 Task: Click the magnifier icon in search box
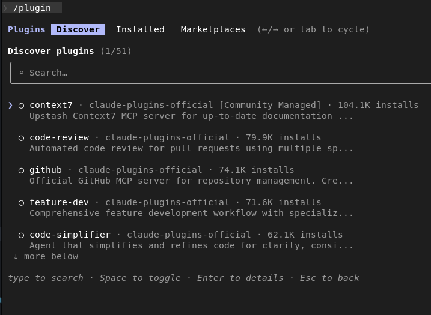(x=21, y=73)
